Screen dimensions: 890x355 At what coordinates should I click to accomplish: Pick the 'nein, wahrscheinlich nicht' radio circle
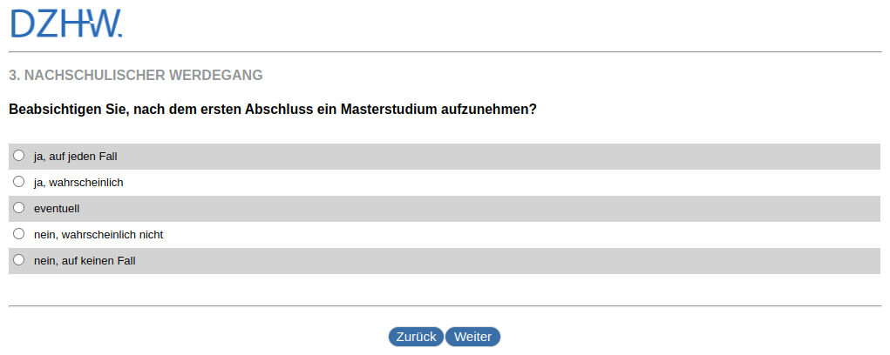(x=19, y=234)
